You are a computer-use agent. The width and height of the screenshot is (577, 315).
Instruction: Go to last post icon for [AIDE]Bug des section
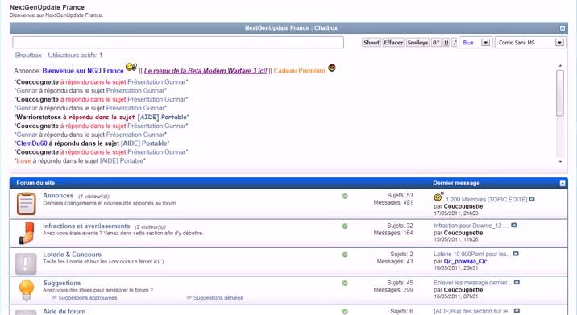pyautogui.click(x=517, y=311)
